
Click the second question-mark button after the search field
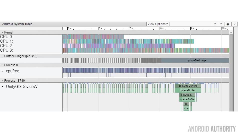click(x=221, y=24)
